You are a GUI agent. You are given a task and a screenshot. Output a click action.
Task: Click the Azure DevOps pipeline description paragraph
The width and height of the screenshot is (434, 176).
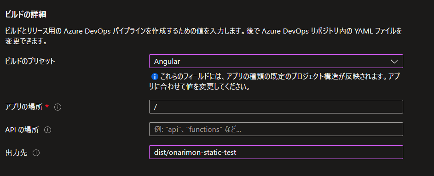(x=203, y=36)
